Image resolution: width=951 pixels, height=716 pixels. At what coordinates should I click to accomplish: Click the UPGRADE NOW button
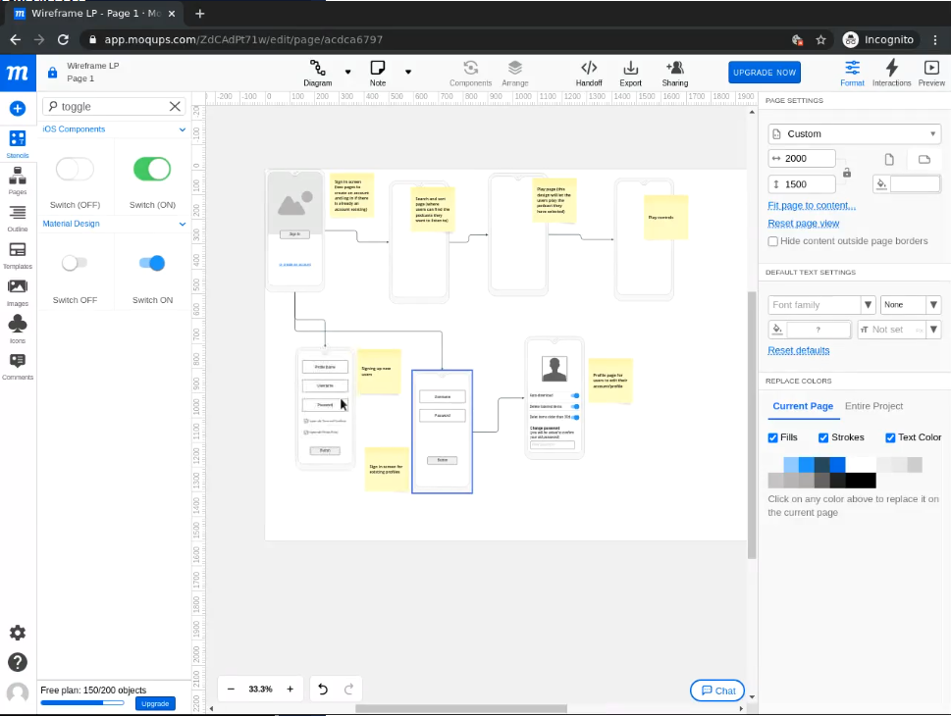coord(765,73)
